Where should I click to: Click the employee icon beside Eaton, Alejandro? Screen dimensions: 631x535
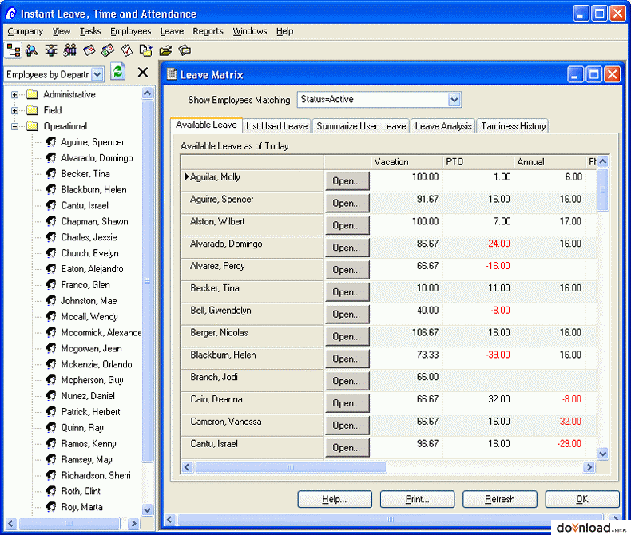click(x=50, y=269)
